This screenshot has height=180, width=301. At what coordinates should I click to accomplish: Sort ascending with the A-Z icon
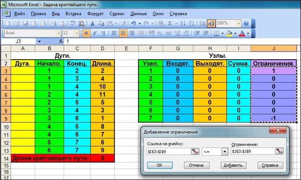point(183,24)
